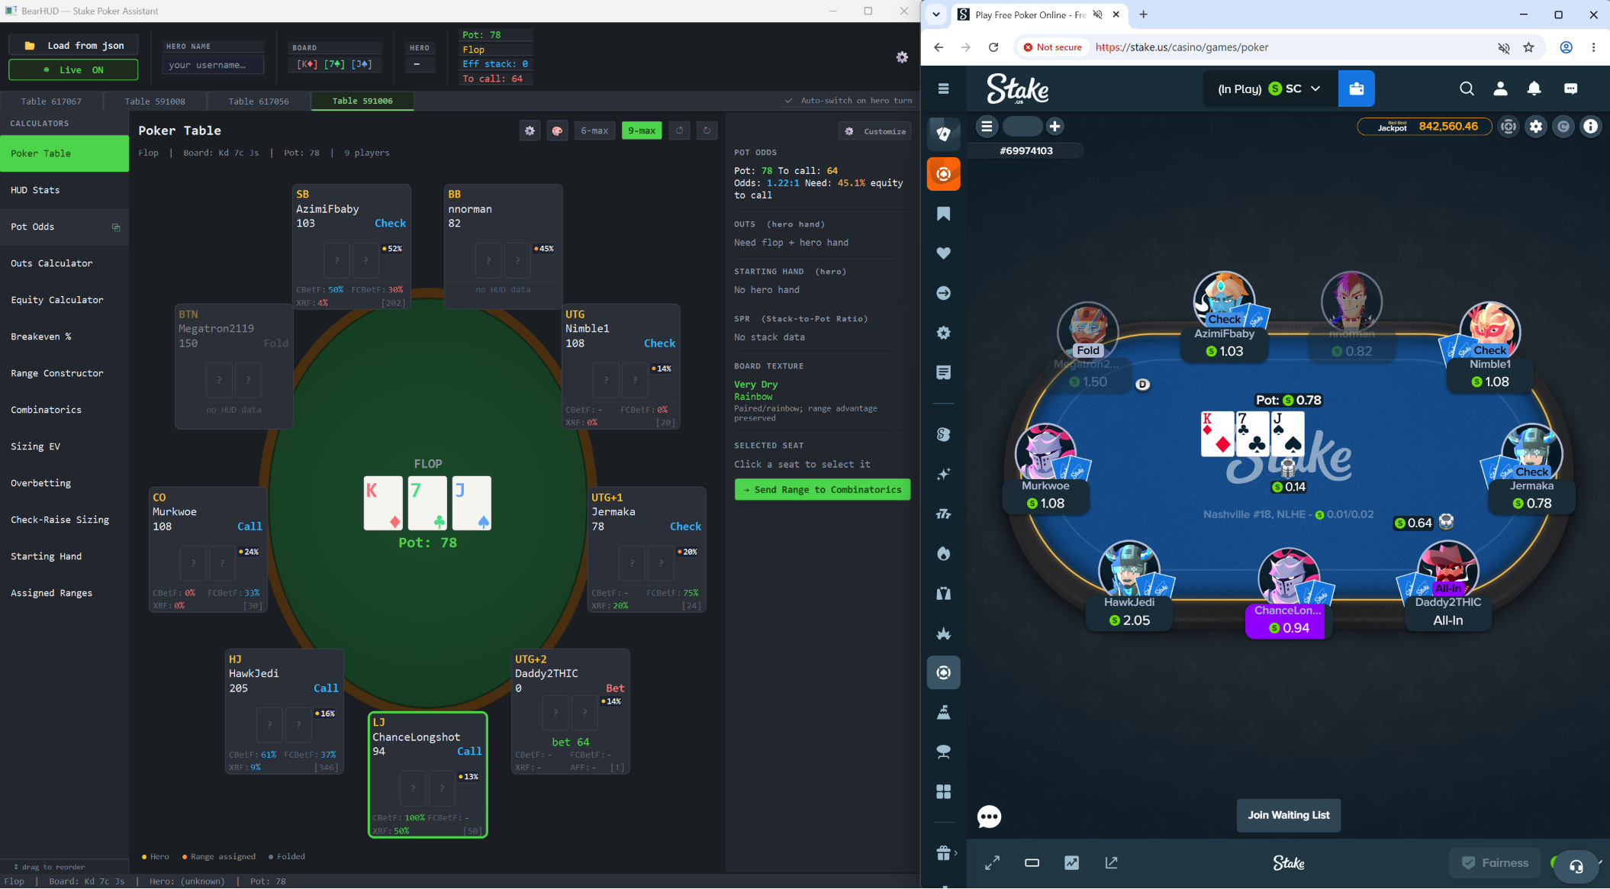Open Chrome three-dot menu
The width and height of the screenshot is (1610, 889).
pos(1593,47)
